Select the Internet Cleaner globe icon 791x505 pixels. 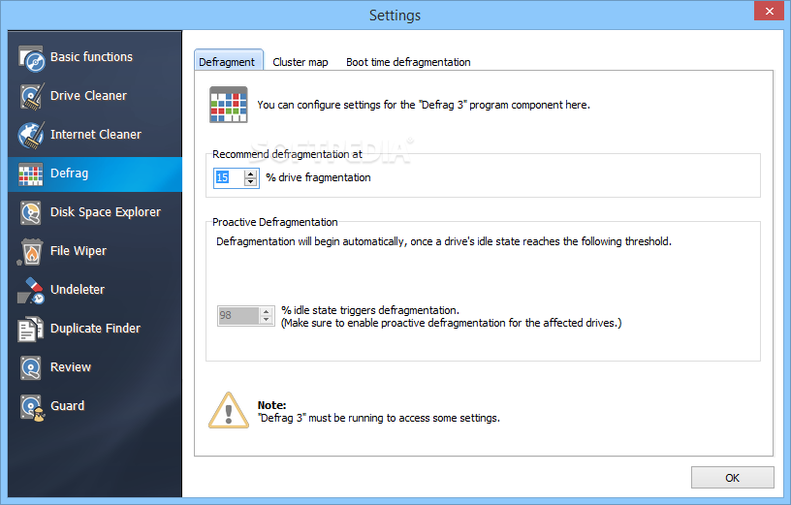tap(31, 135)
